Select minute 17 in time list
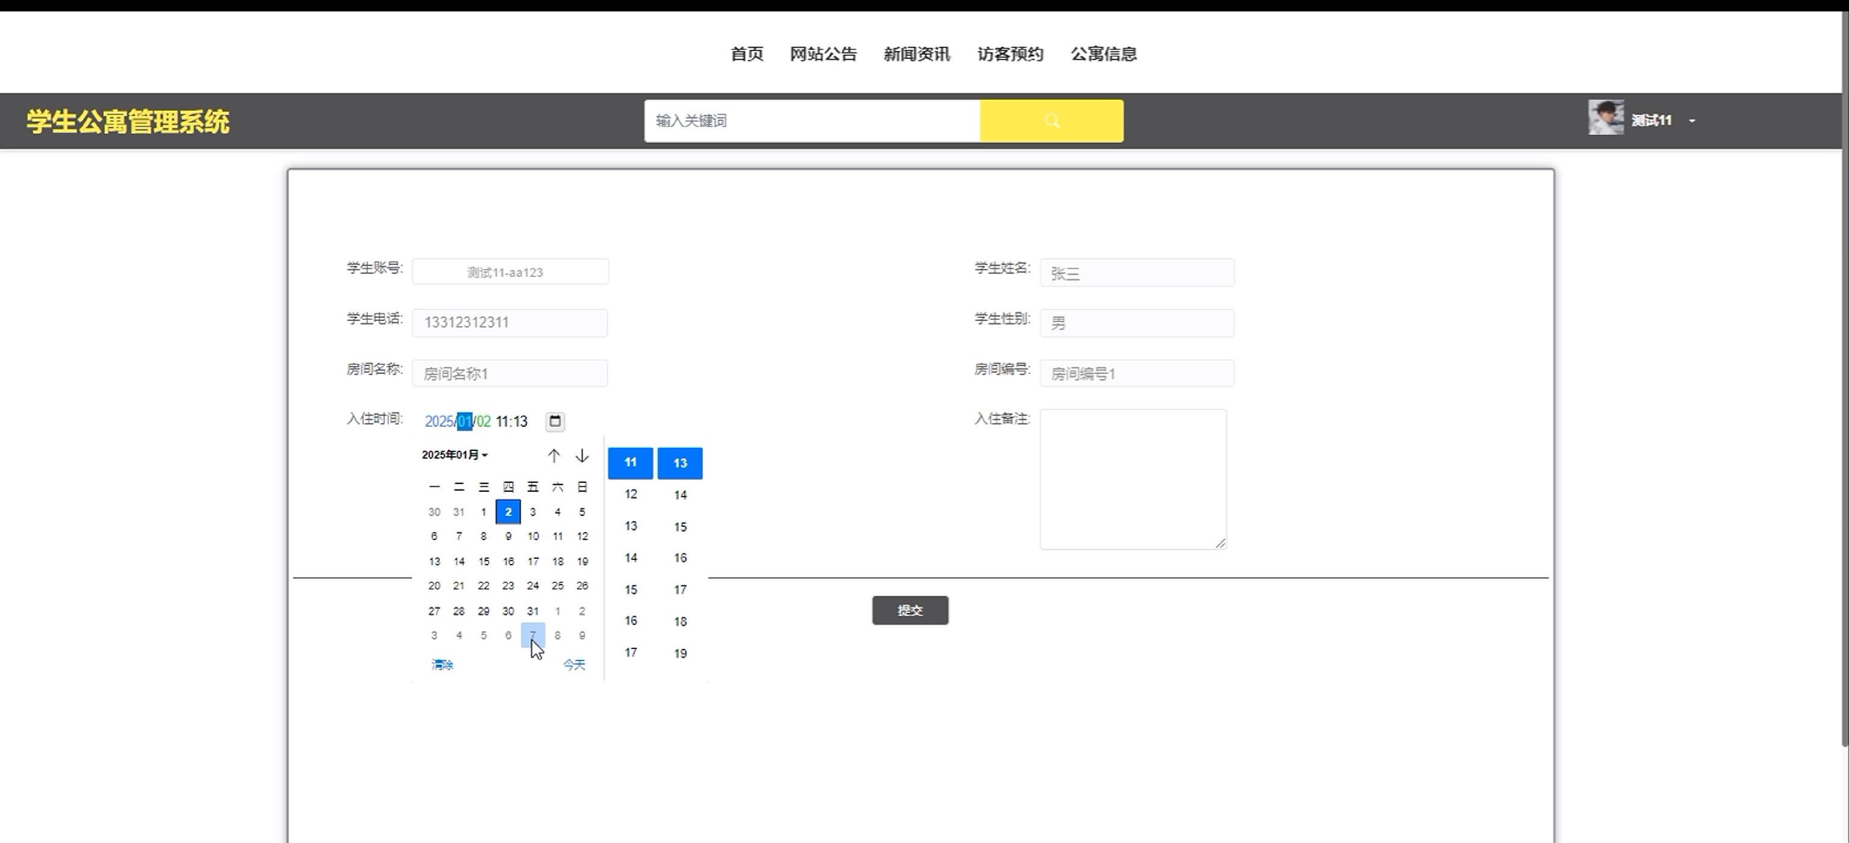The image size is (1849, 843). coord(680,589)
